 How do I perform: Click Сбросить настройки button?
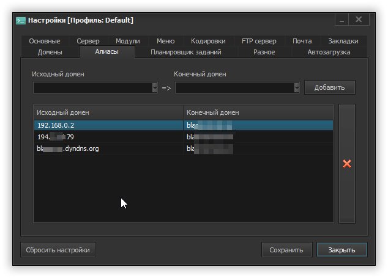[59, 250]
